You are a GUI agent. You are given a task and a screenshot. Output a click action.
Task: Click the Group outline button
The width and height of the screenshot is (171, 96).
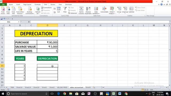(119, 10)
